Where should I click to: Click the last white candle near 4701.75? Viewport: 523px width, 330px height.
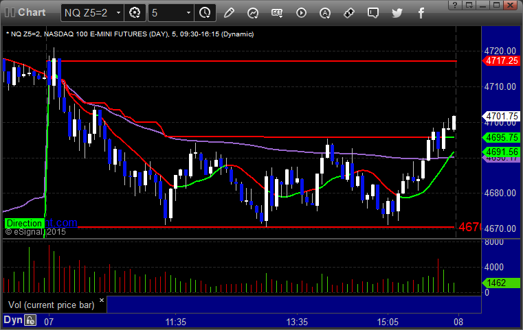tap(454, 123)
